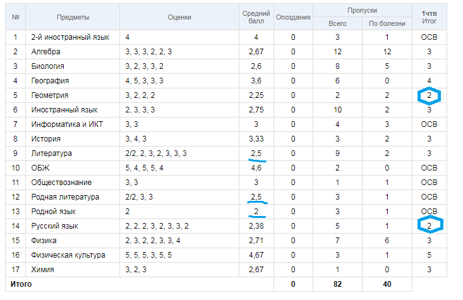This screenshot has width=463, height=300.
Task: Click average '3,33' for История
Action: (x=256, y=139)
